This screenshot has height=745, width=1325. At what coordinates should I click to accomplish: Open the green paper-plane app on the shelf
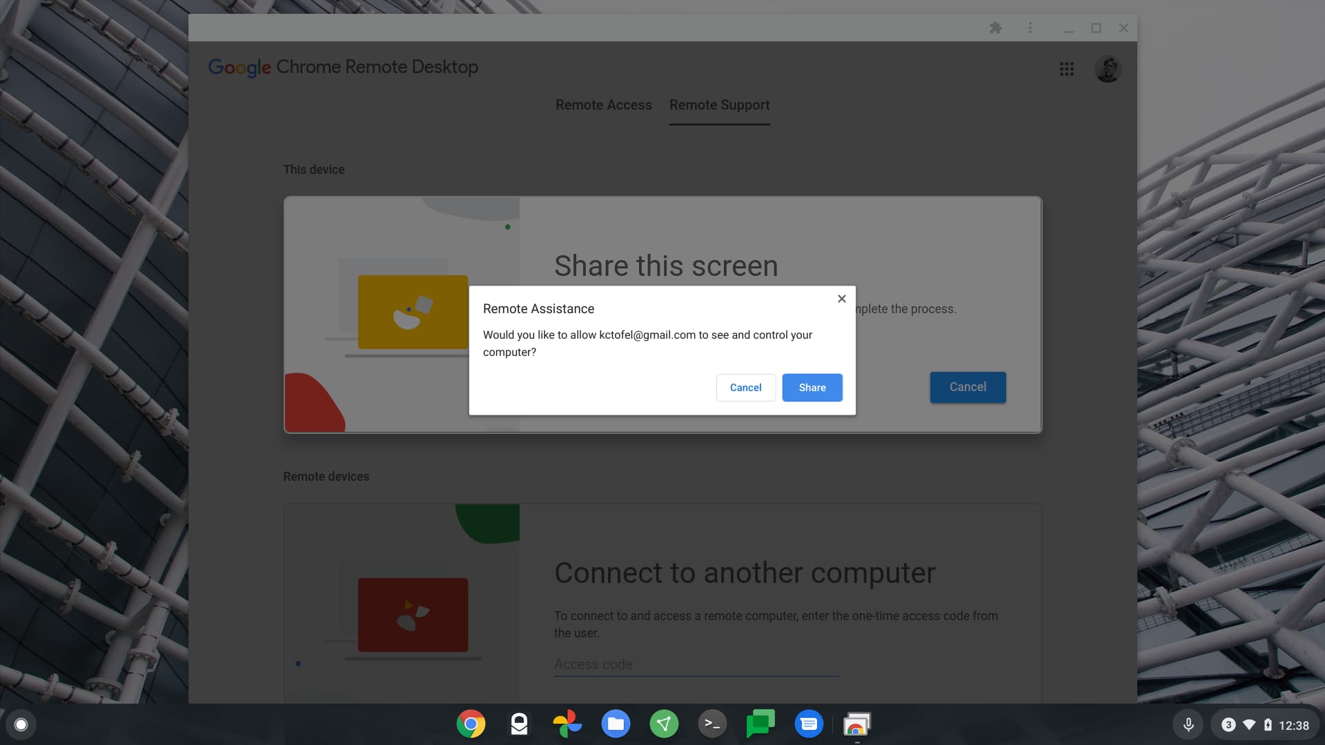[664, 724]
